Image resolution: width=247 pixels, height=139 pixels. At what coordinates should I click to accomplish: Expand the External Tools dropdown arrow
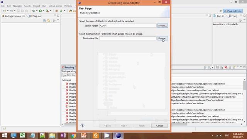pos(51,11)
